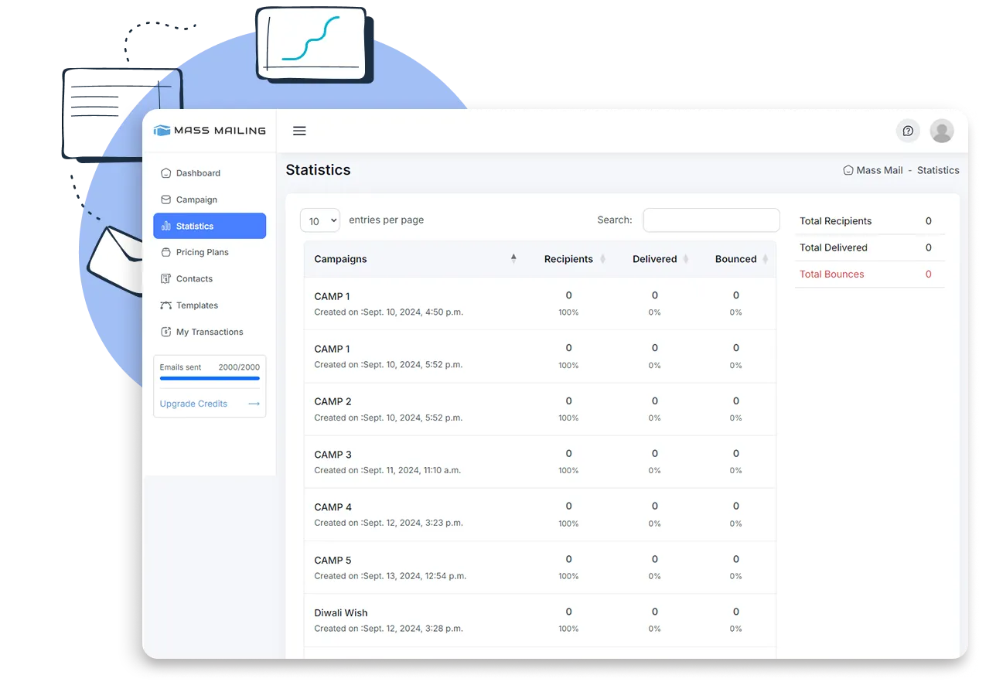Screen dimensions: 996x682
Task: Click the Emails sent progress bar
Action: [x=210, y=379]
